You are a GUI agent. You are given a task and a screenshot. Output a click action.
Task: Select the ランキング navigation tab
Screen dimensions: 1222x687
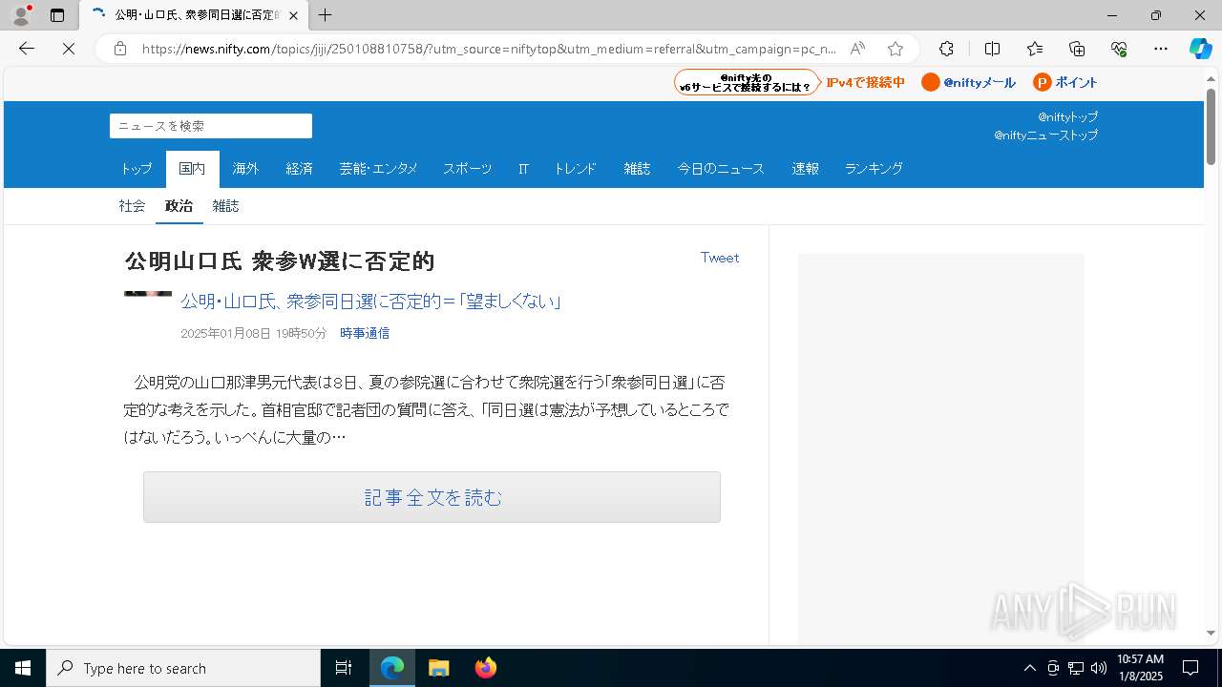click(874, 169)
